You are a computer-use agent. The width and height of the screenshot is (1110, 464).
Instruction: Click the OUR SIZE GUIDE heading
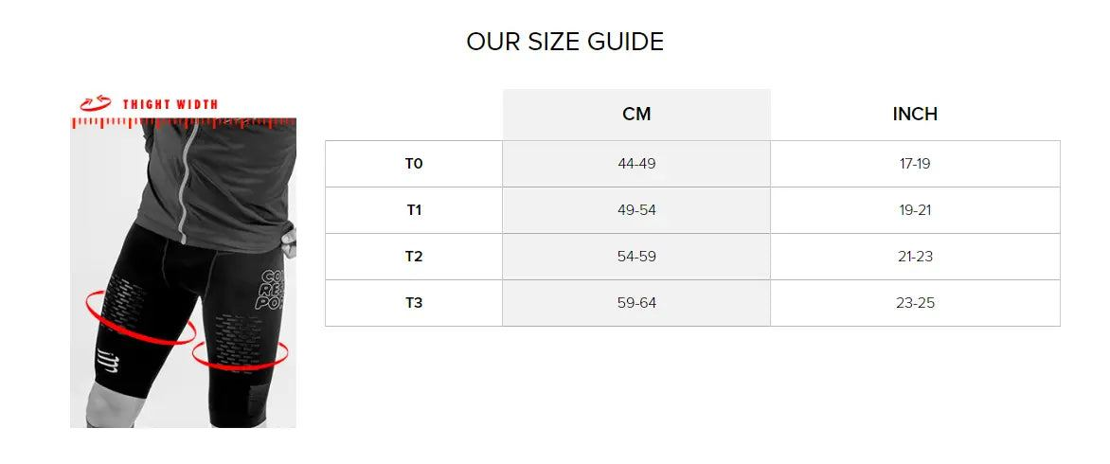pos(564,42)
